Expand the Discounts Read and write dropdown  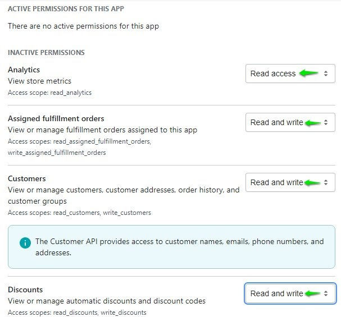tap(290, 293)
